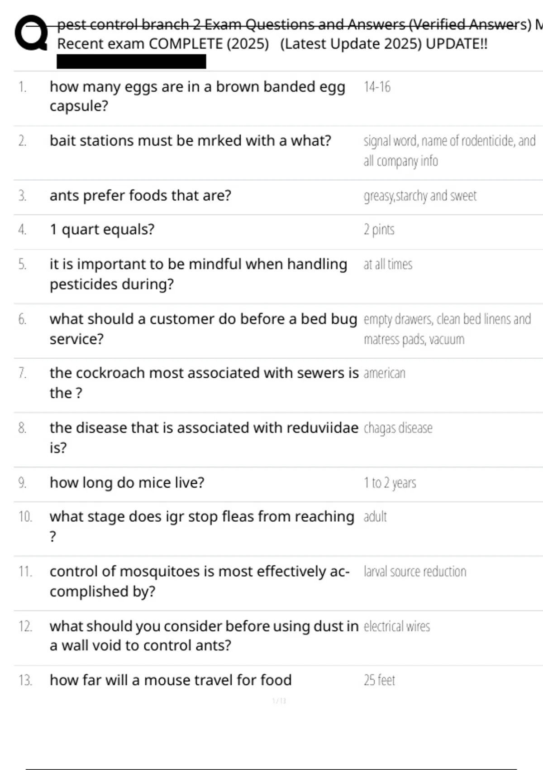The width and height of the screenshot is (543, 770).
Task: Select the 'how long do mice live?' question
Action: (127, 483)
